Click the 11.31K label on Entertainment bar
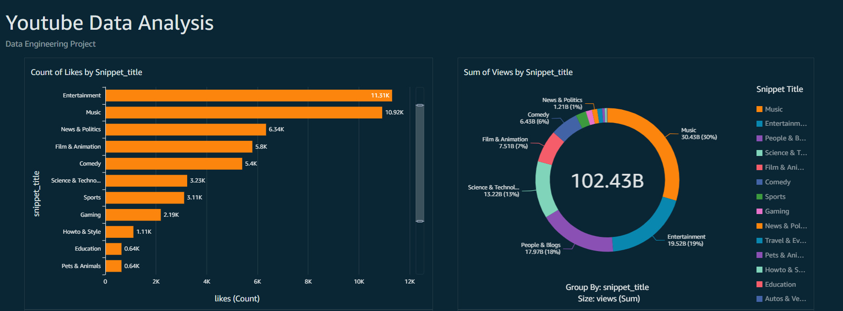843x311 pixels. click(380, 96)
